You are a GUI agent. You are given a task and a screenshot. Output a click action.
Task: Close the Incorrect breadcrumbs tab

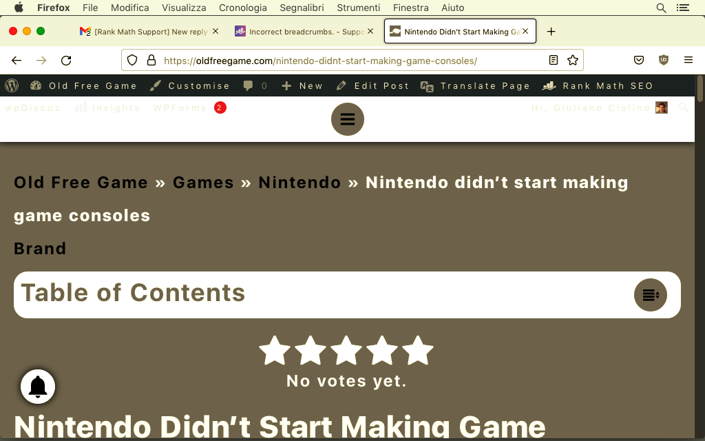click(370, 31)
